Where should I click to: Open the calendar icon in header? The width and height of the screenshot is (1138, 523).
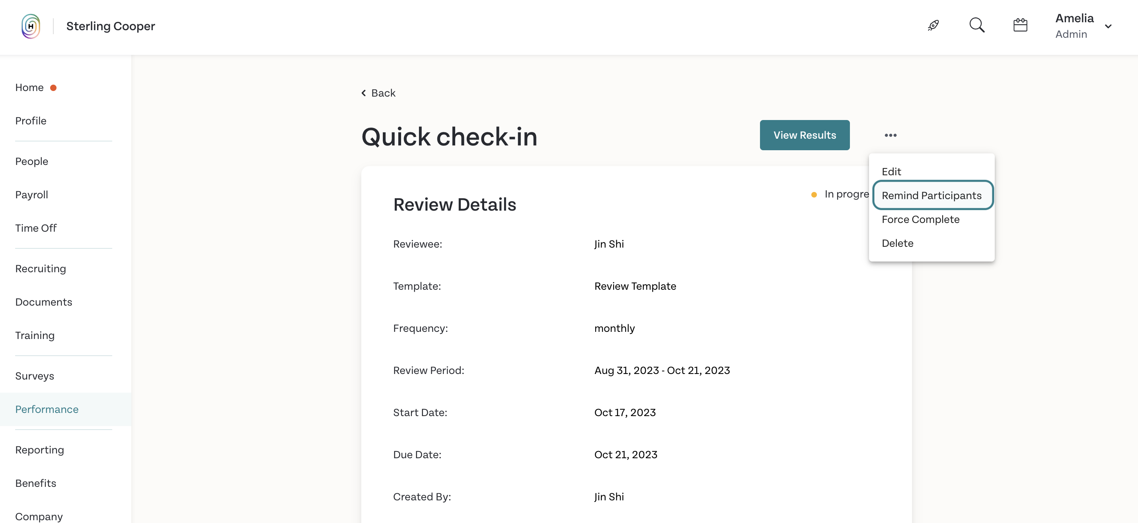[1020, 25]
